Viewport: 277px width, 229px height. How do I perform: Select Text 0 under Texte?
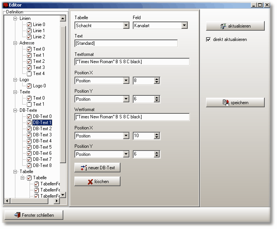click(39, 98)
